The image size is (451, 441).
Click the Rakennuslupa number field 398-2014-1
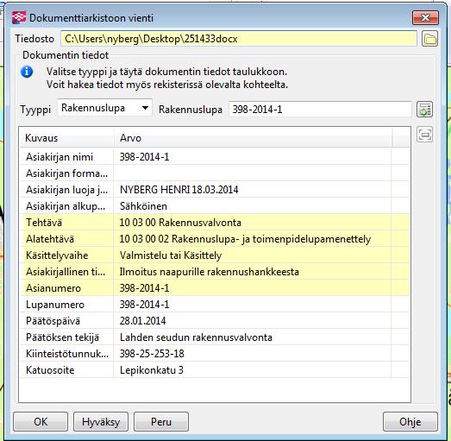321,110
